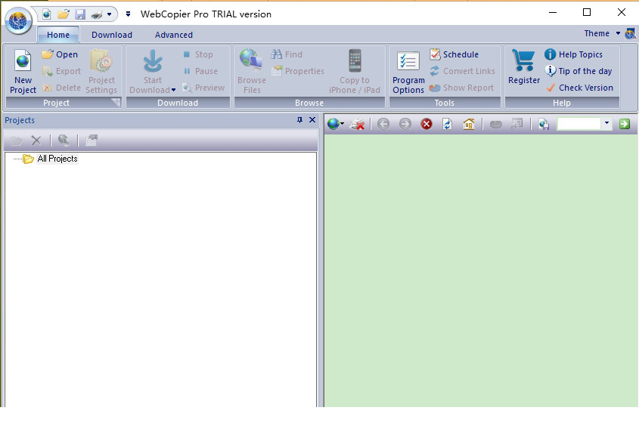639x423 pixels.
Task: Click the Start Download arrow icon
Action: 153,61
